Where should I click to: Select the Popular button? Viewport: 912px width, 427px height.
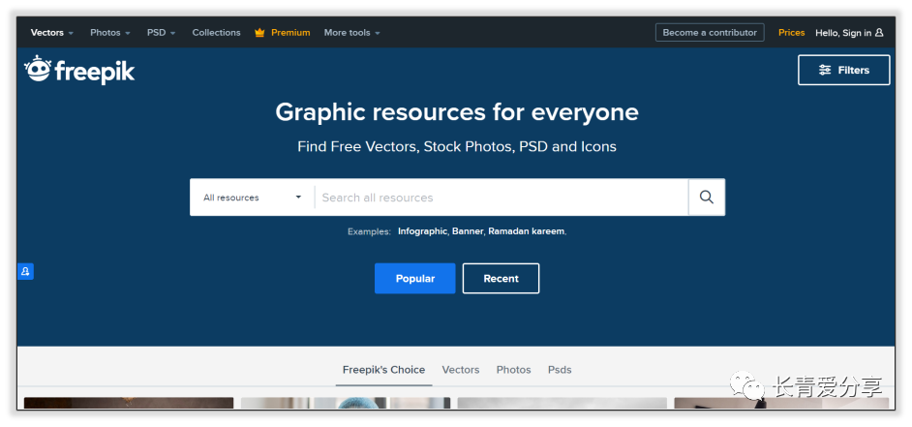414,278
